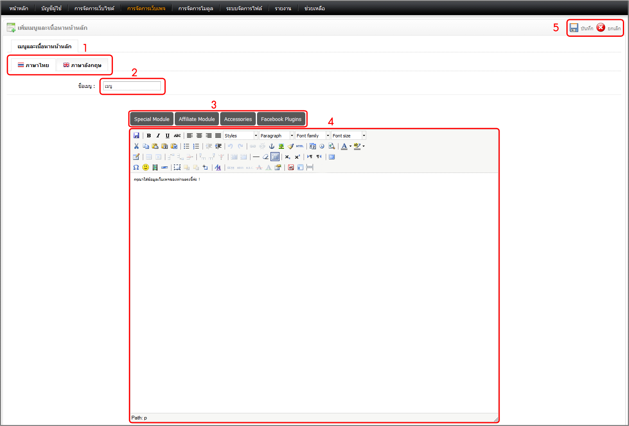This screenshot has height=426, width=629.
Task: Expand the highlight color picker arrow
Action: (363, 146)
